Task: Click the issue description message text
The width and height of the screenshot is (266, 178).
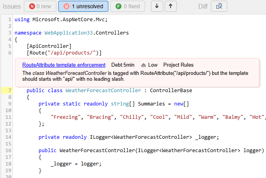Action: 135,76
